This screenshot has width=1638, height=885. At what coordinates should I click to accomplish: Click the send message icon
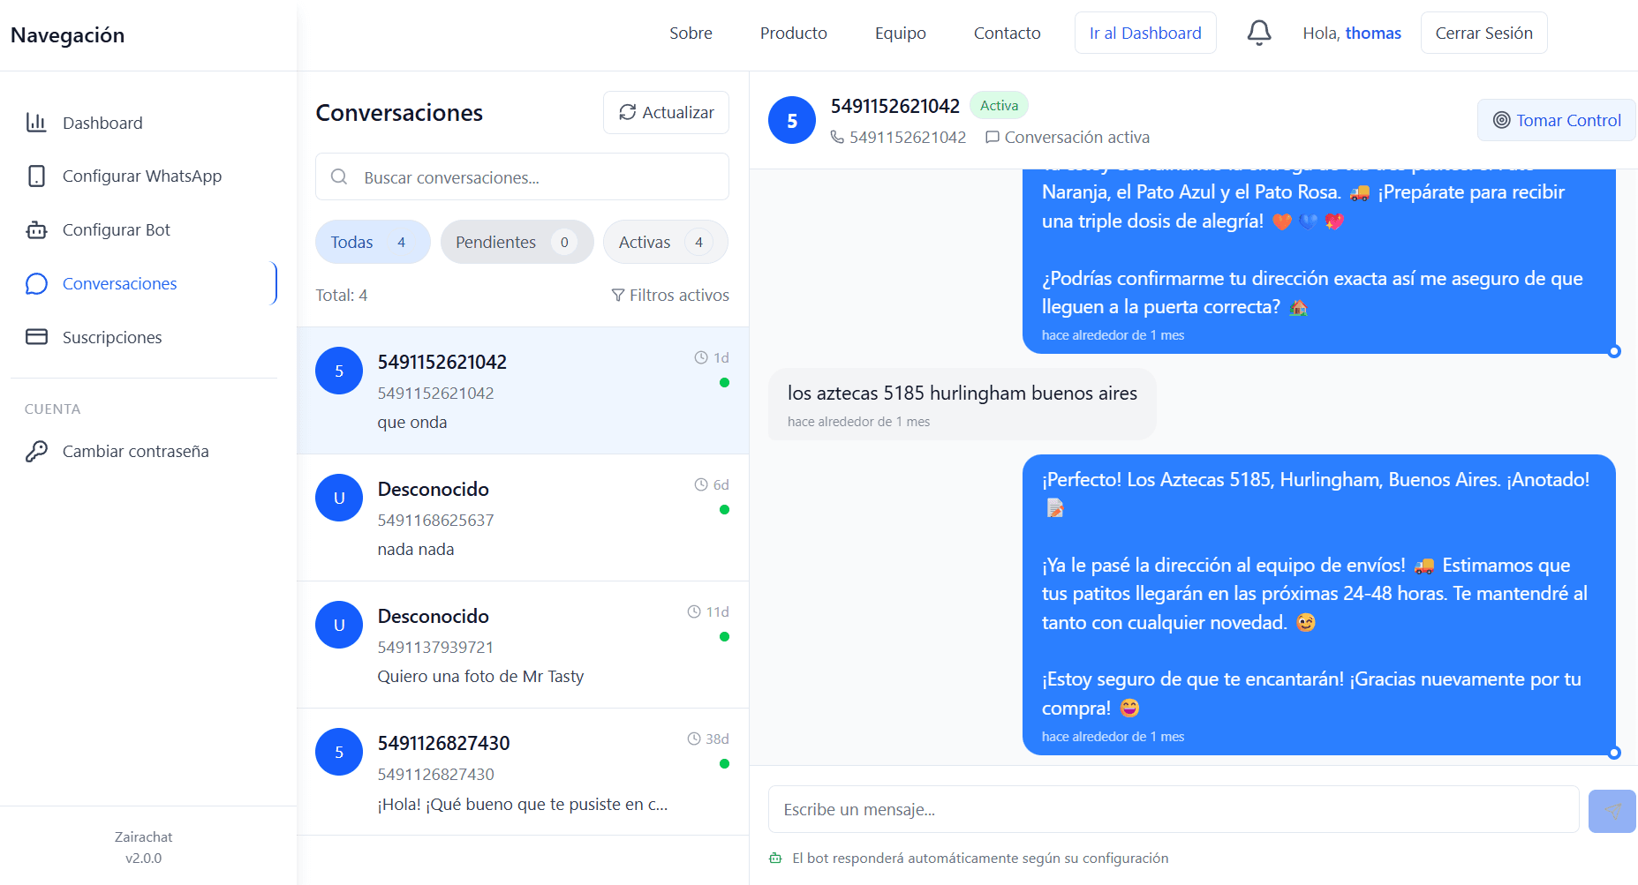(1612, 809)
